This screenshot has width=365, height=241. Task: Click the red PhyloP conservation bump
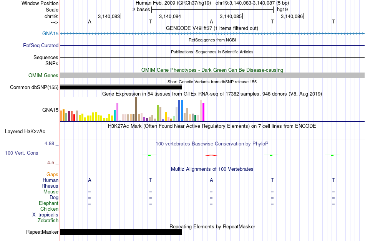click(x=211, y=155)
